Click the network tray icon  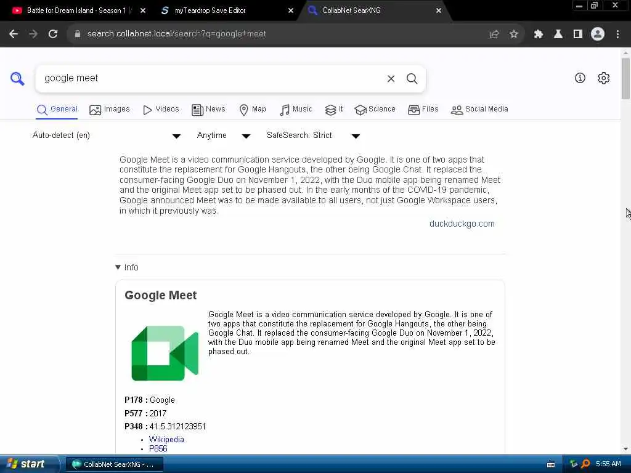pyautogui.click(x=574, y=464)
